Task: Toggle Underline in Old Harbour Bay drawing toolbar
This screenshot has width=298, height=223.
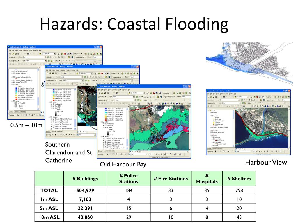Action: 162,154
